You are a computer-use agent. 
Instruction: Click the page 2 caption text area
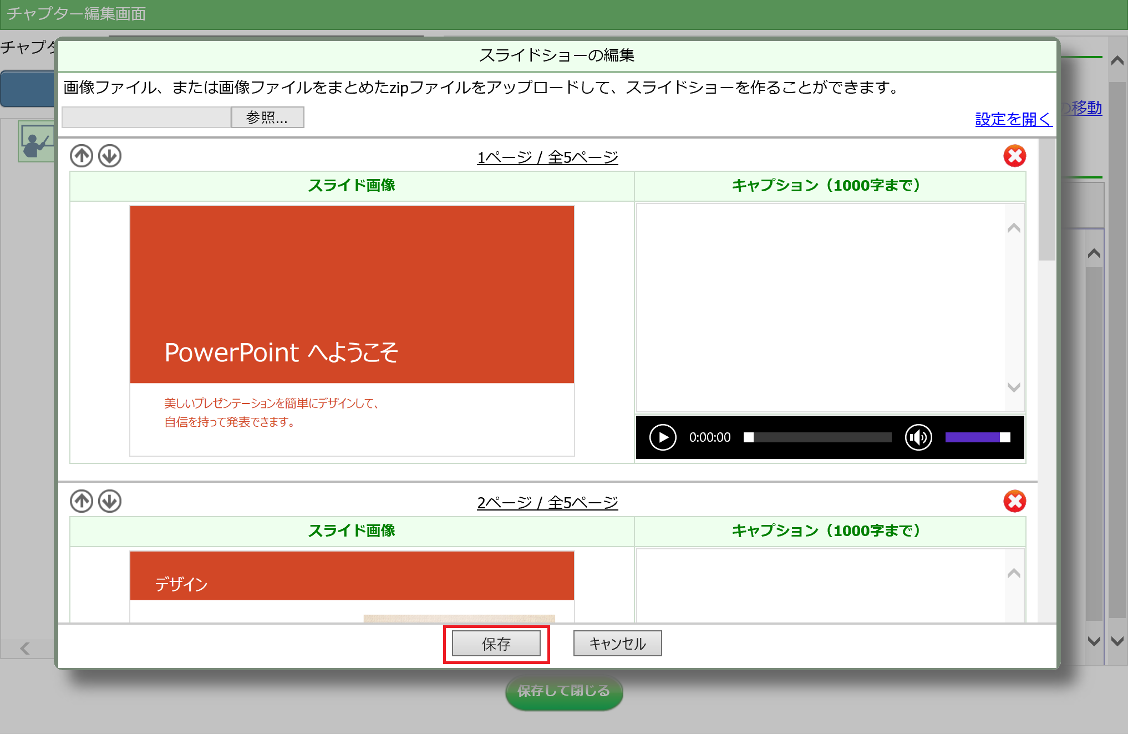(821, 585)
